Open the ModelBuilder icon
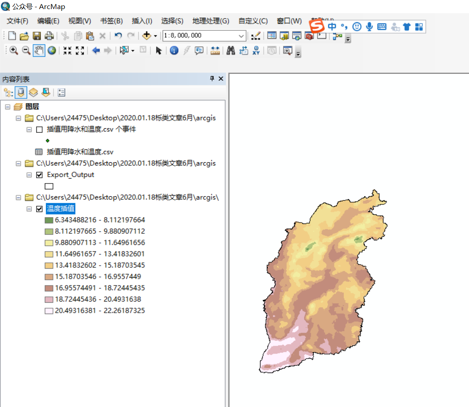 pyautogui.click(x=338, y=36)
